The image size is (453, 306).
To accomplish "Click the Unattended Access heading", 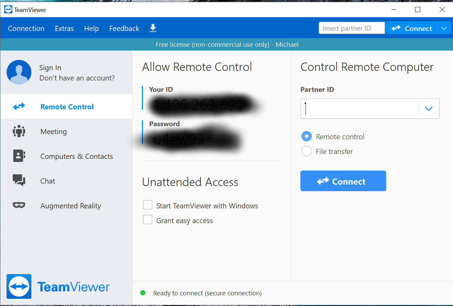I will click(190, 182).
